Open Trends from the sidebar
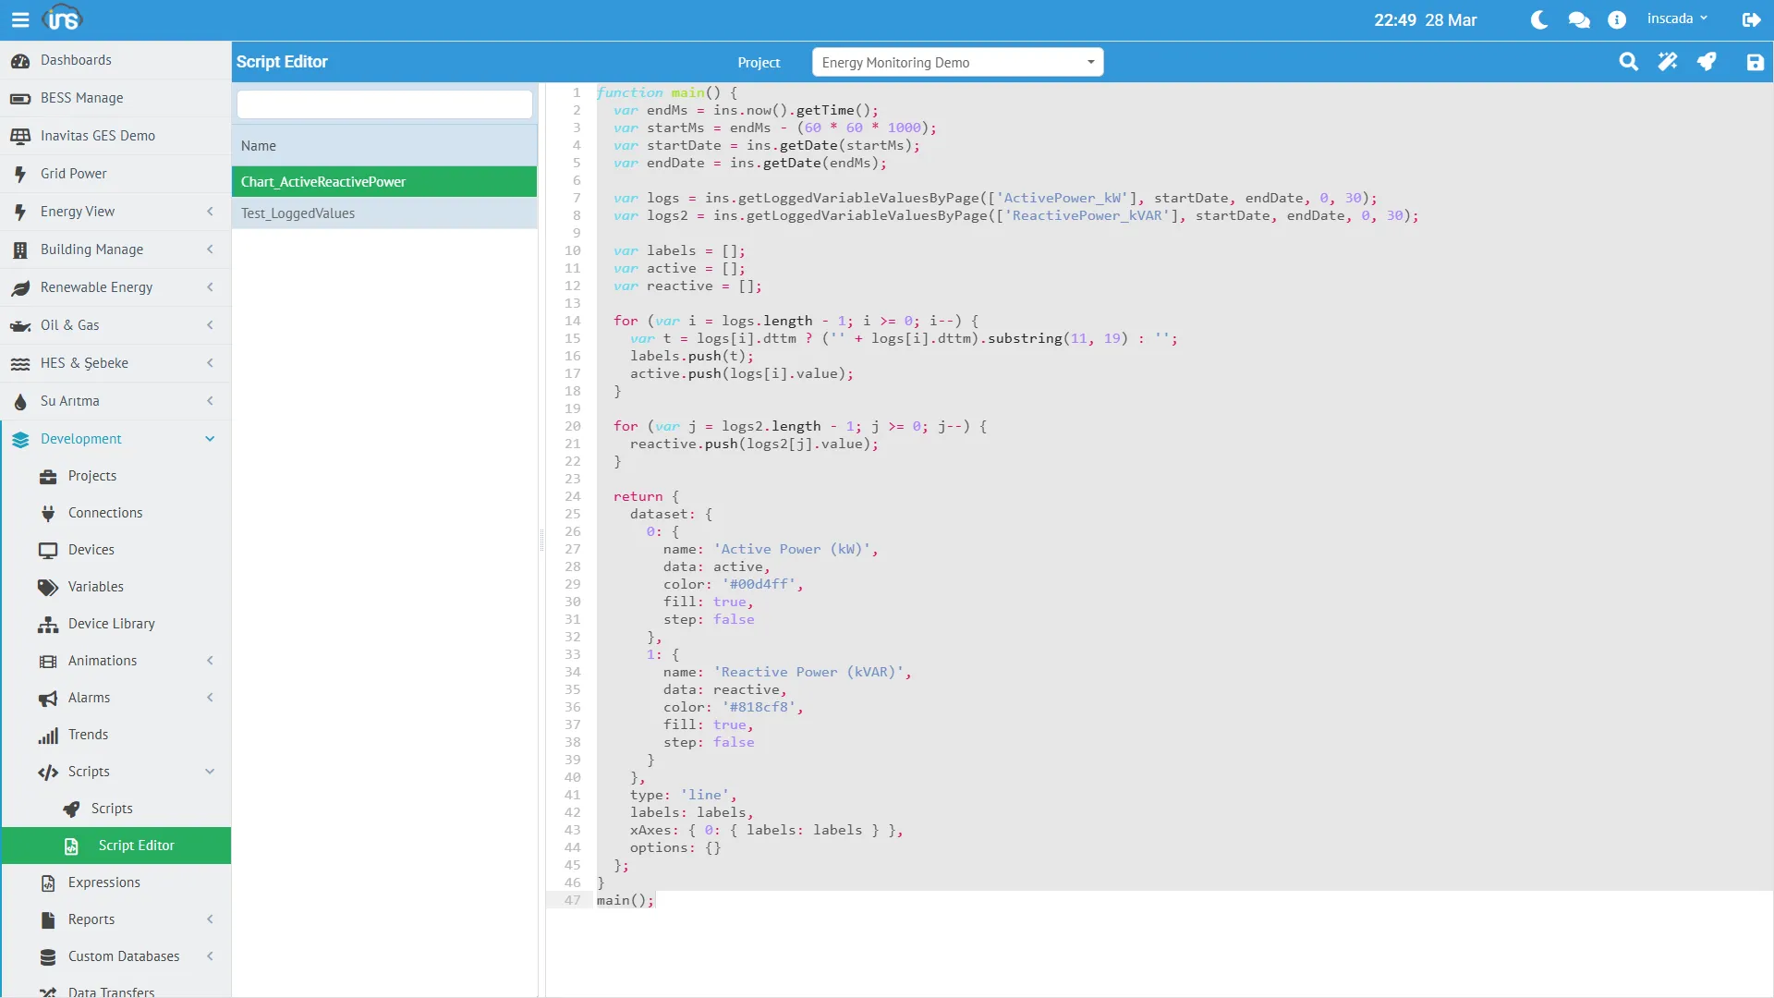Image resolution: width=1774 pixels, height=998 pixels. point(88,735)
